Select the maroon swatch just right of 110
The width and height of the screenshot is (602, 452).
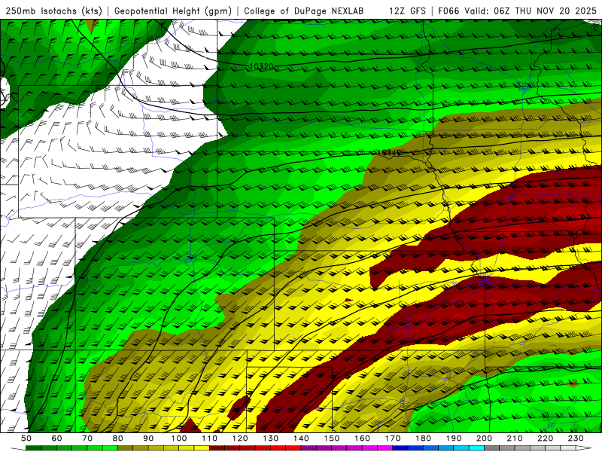point(217,448)
